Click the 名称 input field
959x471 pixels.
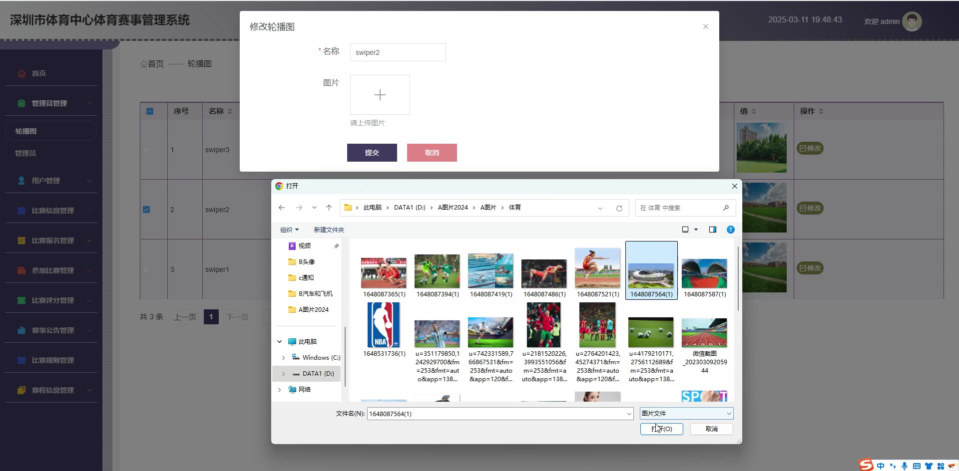click(398, 52)
